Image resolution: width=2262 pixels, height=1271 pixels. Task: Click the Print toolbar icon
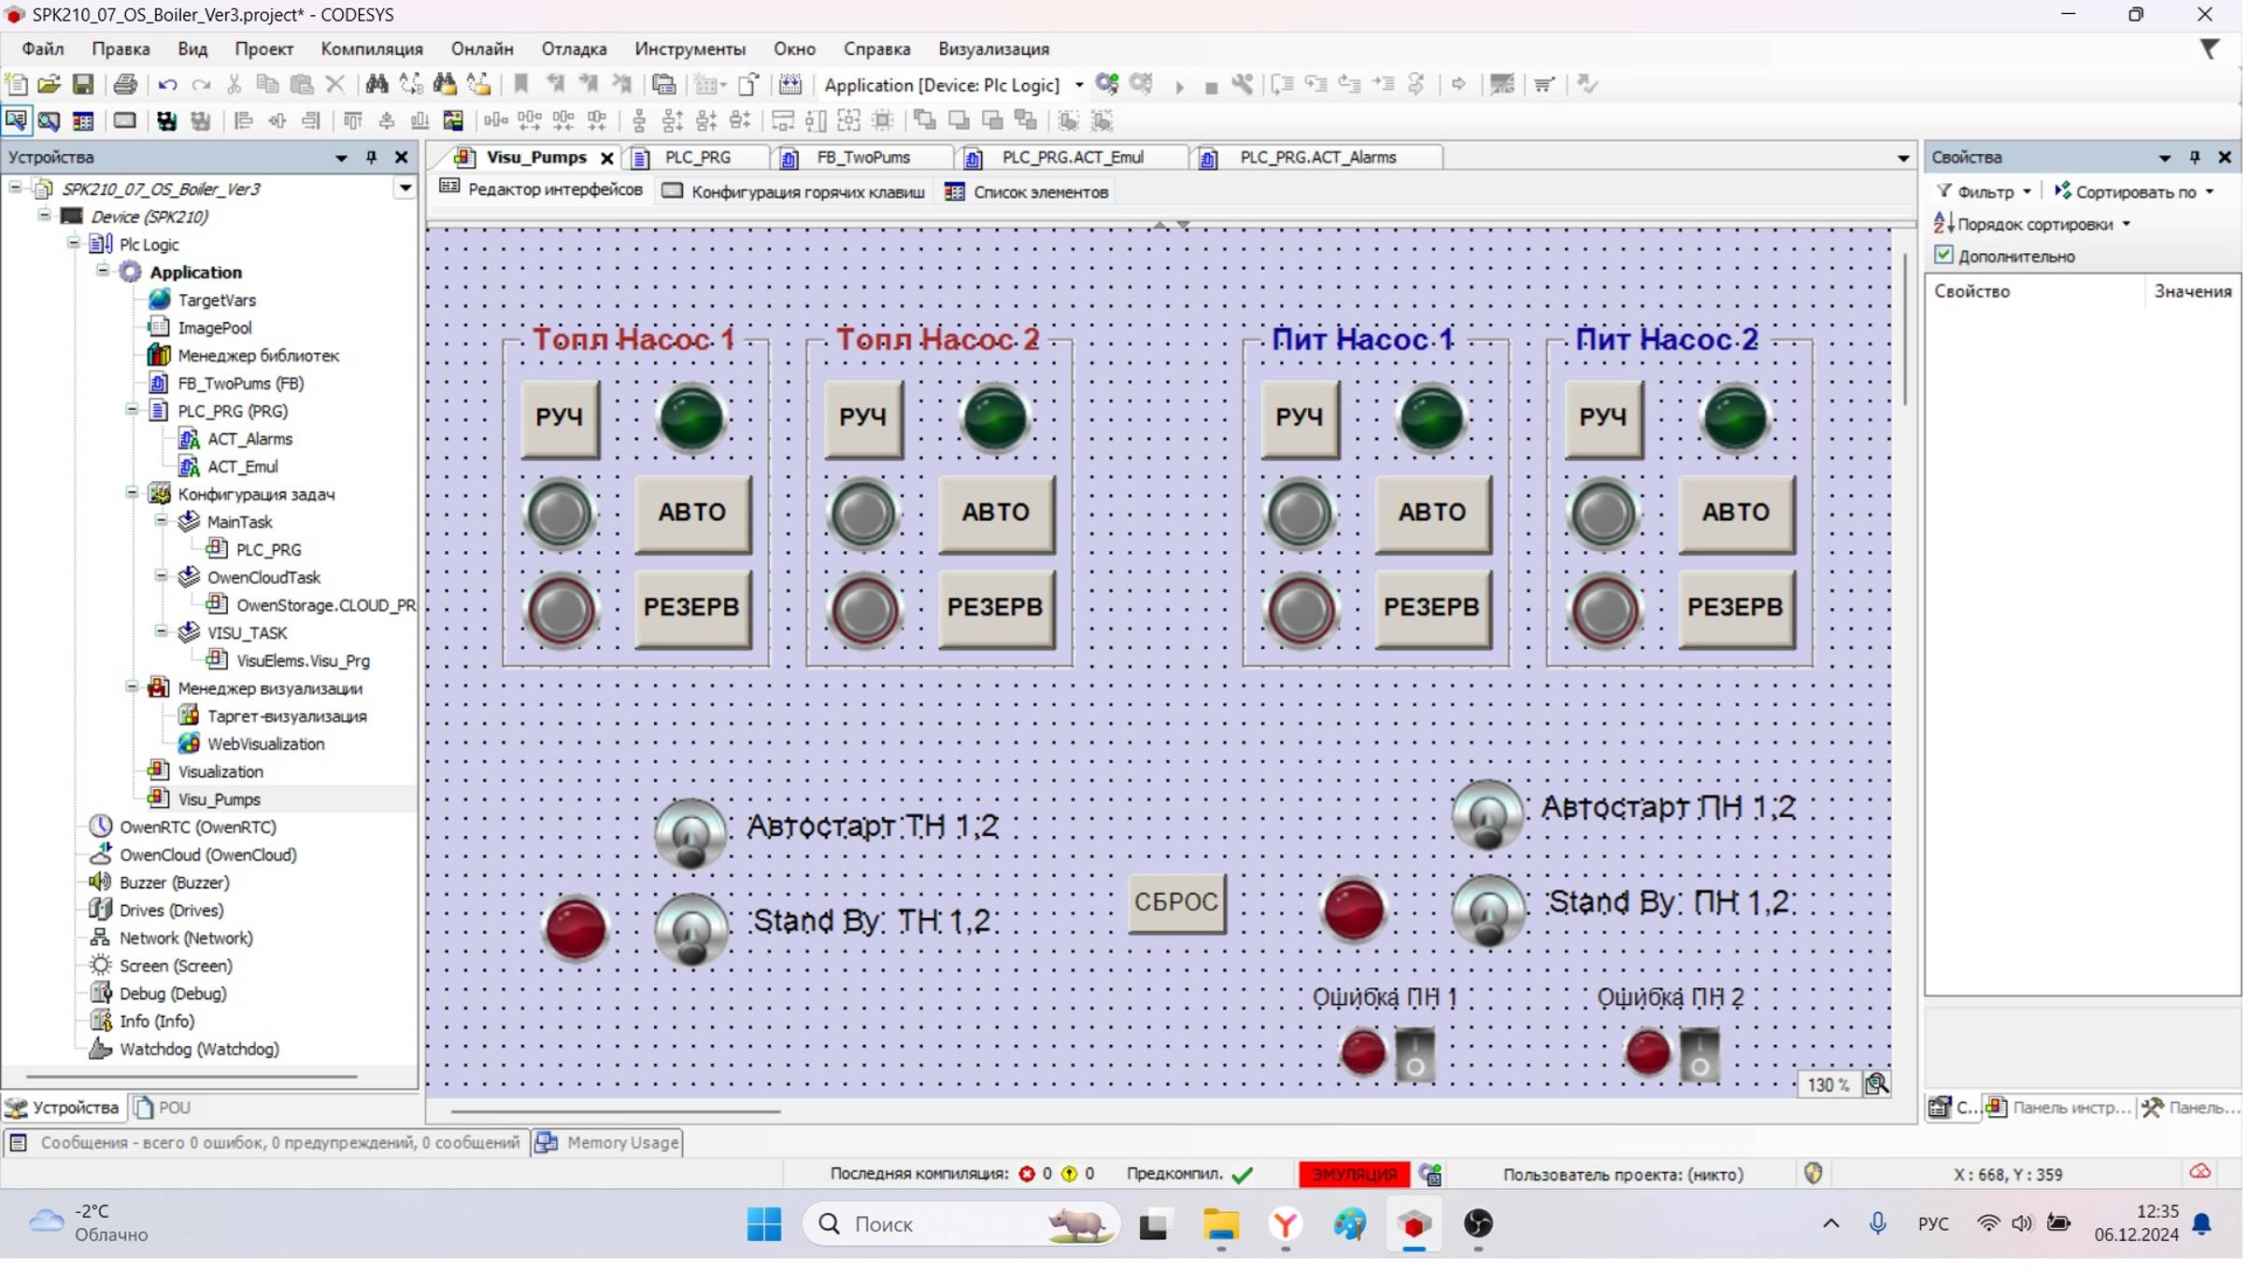pos(125,85)
